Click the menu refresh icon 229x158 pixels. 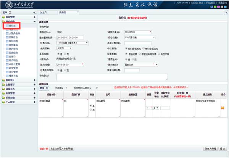pos(11,13)
